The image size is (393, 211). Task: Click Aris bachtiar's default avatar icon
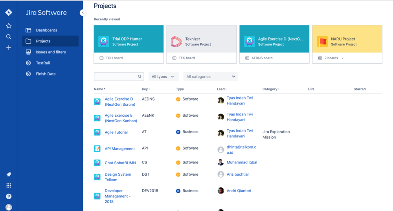pyautogui.click(x=220, y=174)
